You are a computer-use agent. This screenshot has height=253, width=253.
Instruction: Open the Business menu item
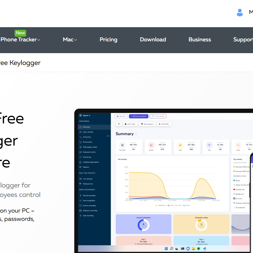(200, 40)
